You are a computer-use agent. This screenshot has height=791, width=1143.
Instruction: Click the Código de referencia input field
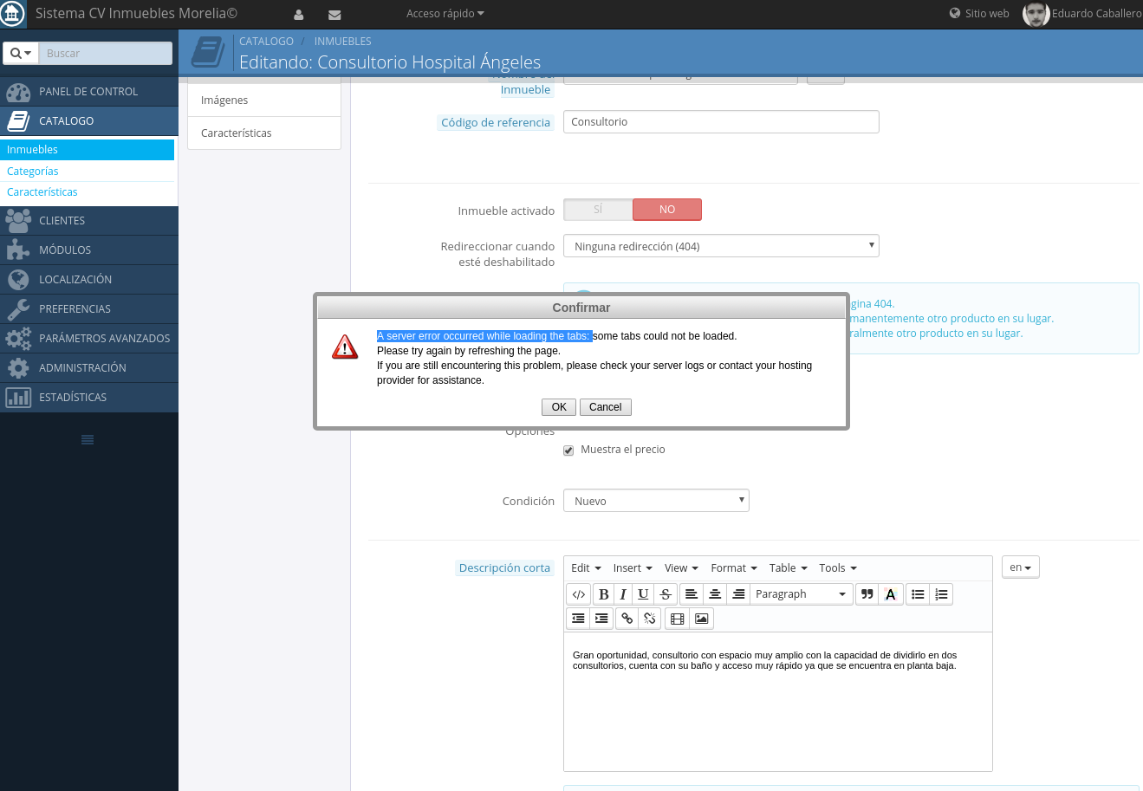point(721,122)
